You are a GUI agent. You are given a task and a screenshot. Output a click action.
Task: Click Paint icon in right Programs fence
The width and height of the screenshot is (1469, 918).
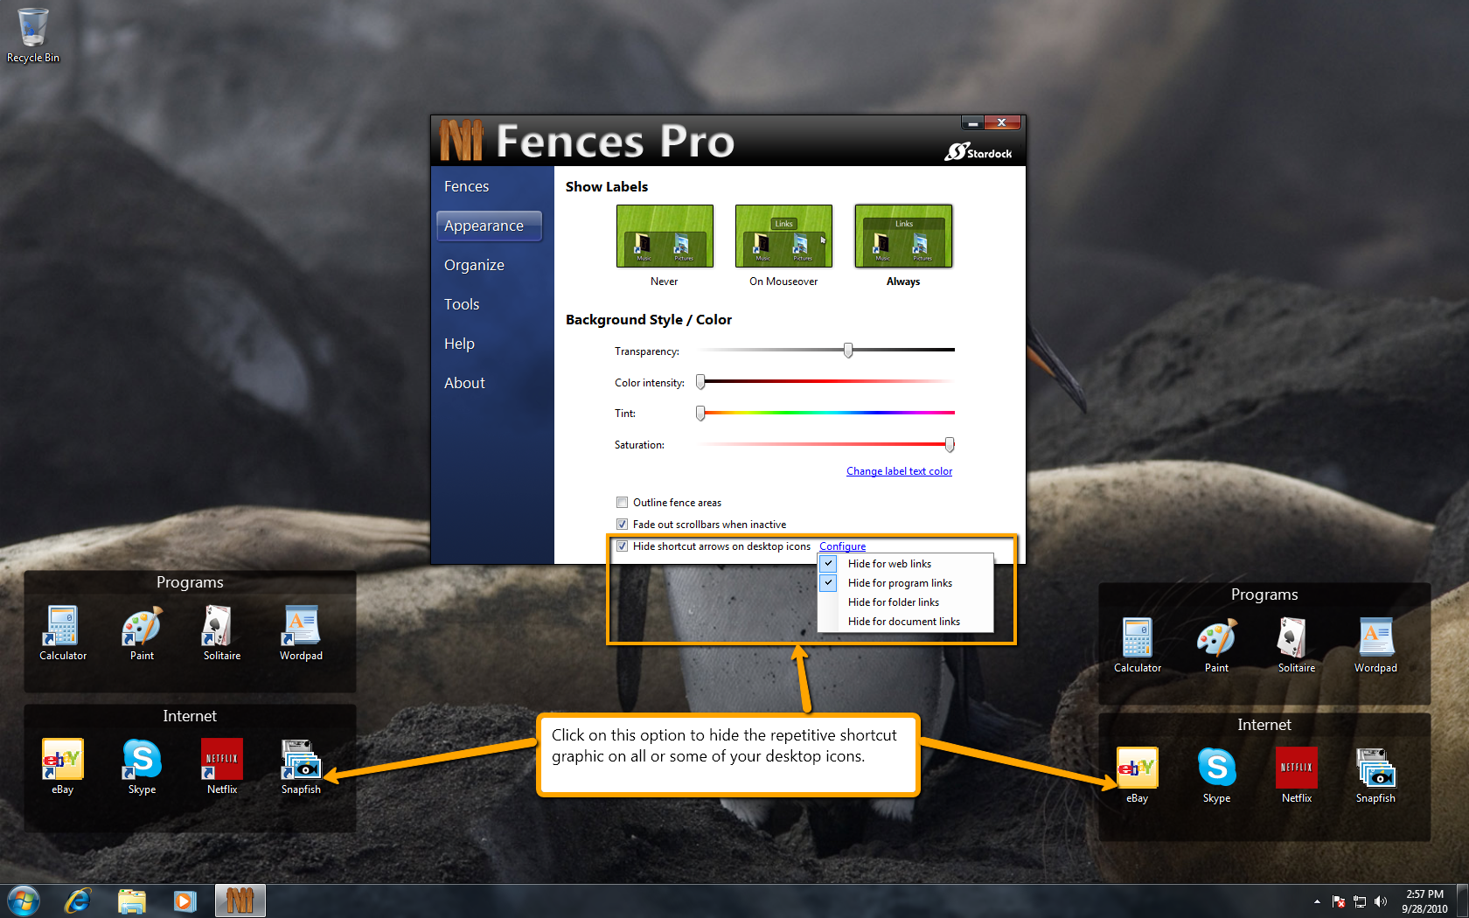(x=1216, y=644)
